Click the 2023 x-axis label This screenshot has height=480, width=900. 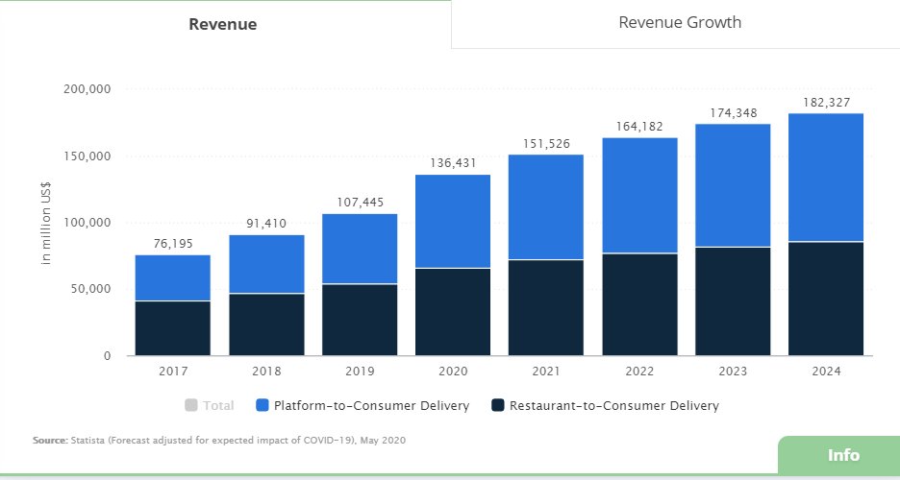(x=733, y=372)
